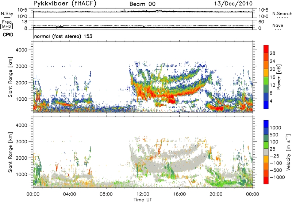Click the 'N.Sky' legend label
This screenshot has height=202, width=292.
pyautogui.click(x=7, y=13)
